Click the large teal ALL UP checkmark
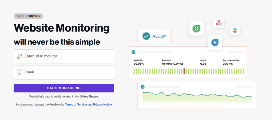Image resolution: width=272 pixels, height=120 pixels. 146,36
